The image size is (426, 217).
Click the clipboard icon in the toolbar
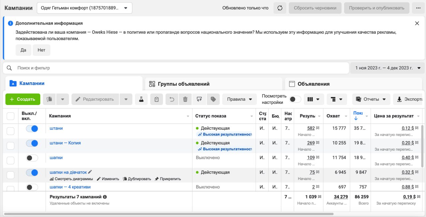pos(156,99)
